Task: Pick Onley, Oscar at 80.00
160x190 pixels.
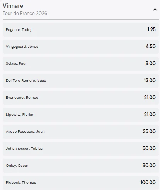Action: tap(81, 166)
